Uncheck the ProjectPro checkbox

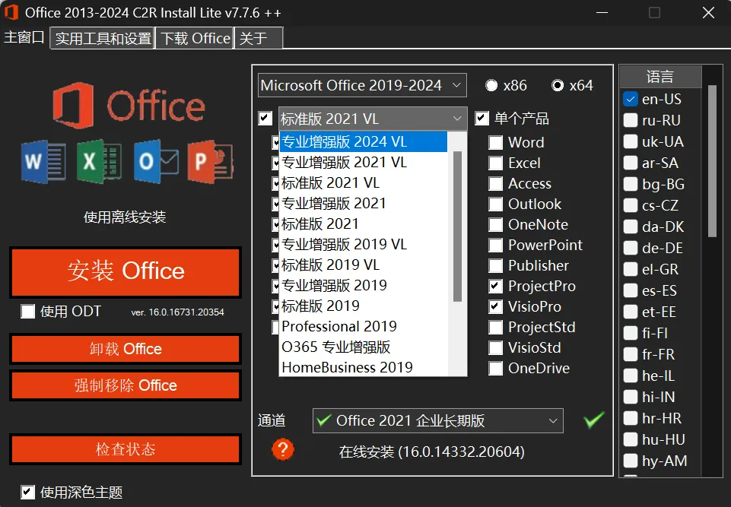click(495, 286)
